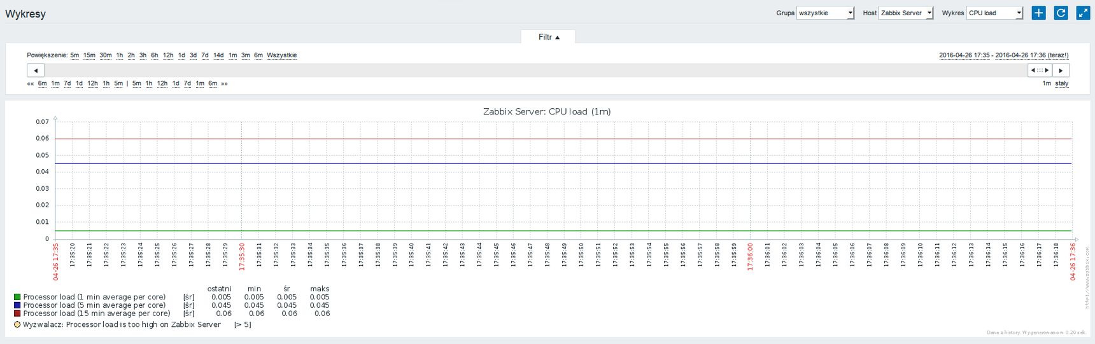
Task: Select legend text Processor load (1 min average per core)
Action: tap(94, 297)
